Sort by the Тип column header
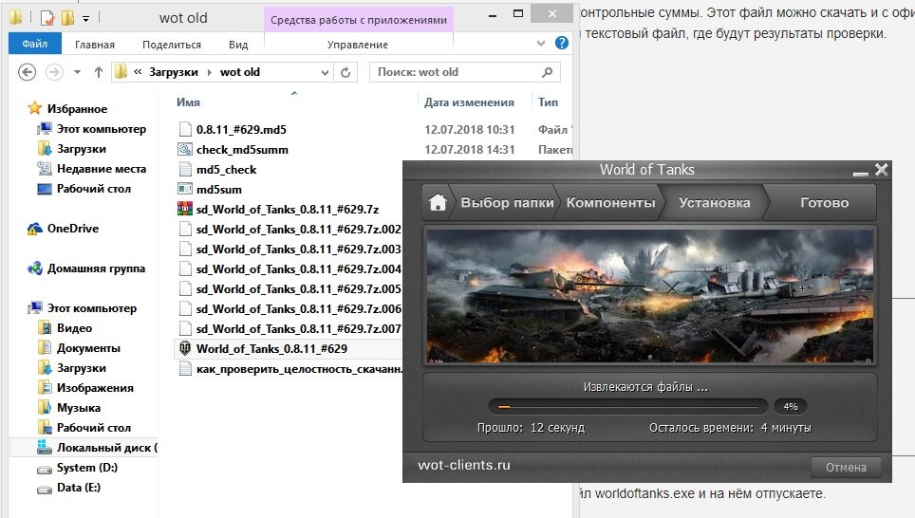This screenshot has height=518, width=915. [x=548, y=102]
